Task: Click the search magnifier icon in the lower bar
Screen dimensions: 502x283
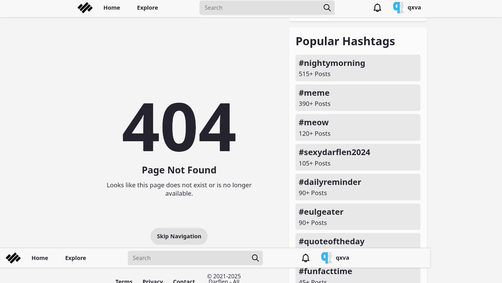Action: pyautogui.click(x=255, y=258)
